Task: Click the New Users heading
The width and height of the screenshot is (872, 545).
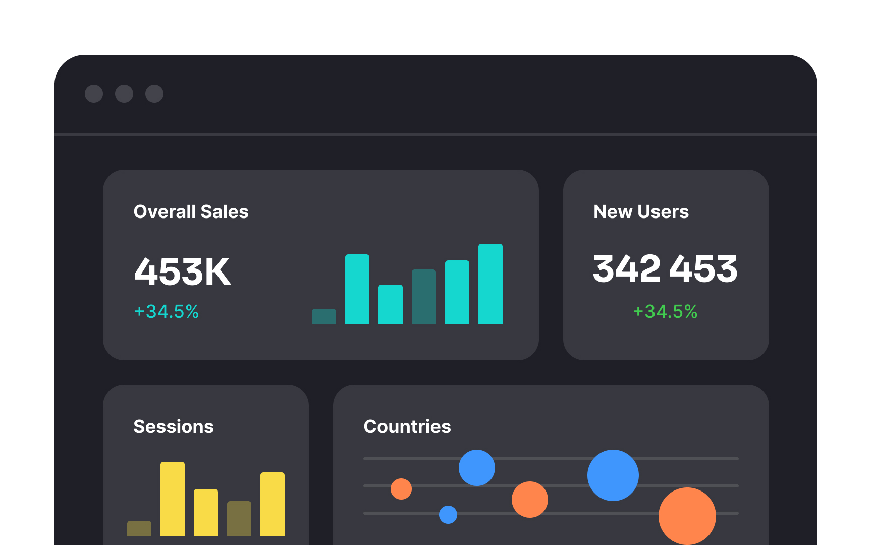Action: coord(641,212)
